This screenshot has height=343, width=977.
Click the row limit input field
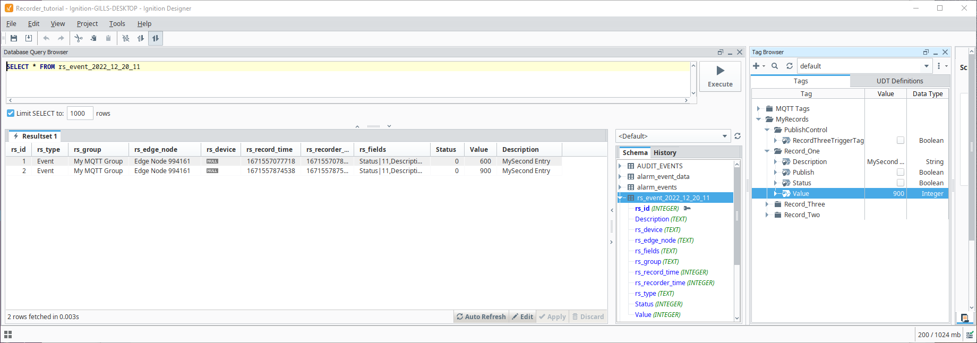(80, 113)
